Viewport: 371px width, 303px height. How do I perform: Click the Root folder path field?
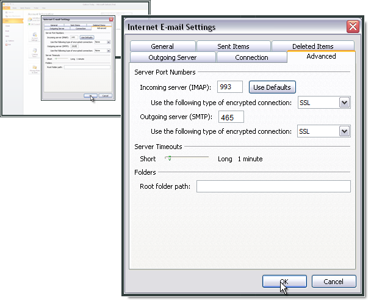(273, 186)
